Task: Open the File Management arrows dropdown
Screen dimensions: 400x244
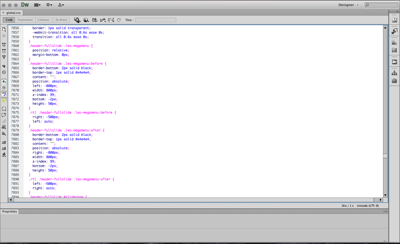Action: [95, 20]
